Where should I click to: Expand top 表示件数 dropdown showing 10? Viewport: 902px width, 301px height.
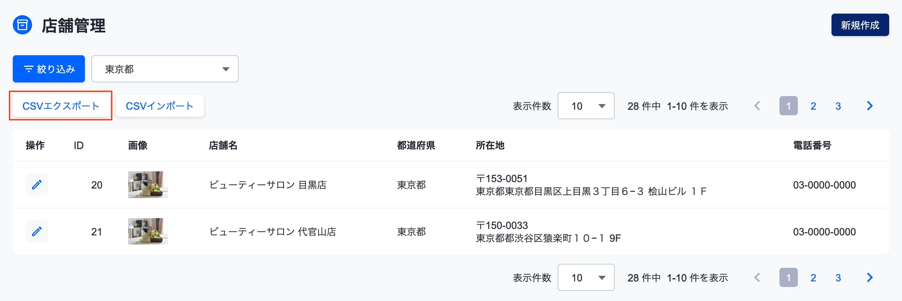click(586, 106)
